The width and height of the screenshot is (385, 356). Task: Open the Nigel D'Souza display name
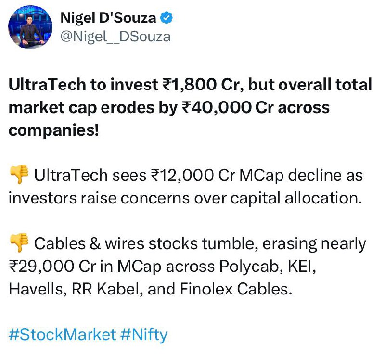coord(108,18)
